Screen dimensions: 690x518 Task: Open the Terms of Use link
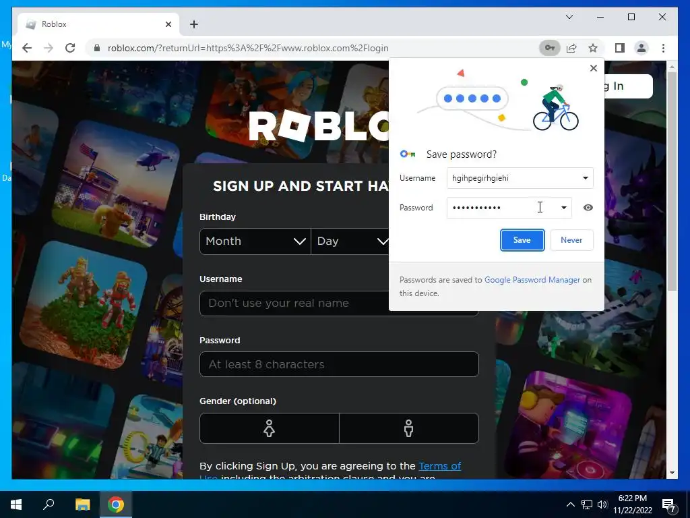(439, 466)
